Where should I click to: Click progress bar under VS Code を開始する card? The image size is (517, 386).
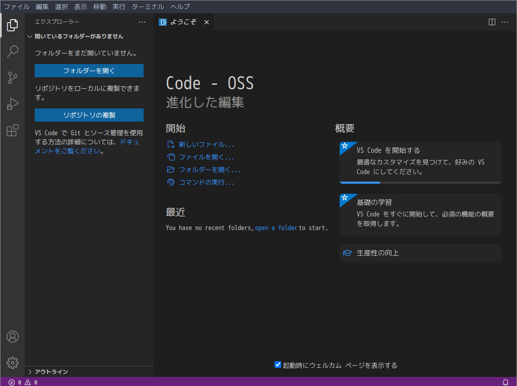click(420, 182)
